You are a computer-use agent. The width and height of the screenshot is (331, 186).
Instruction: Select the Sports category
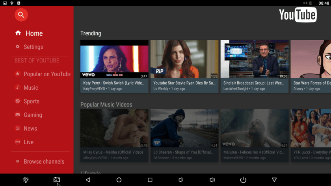point(31,101)
